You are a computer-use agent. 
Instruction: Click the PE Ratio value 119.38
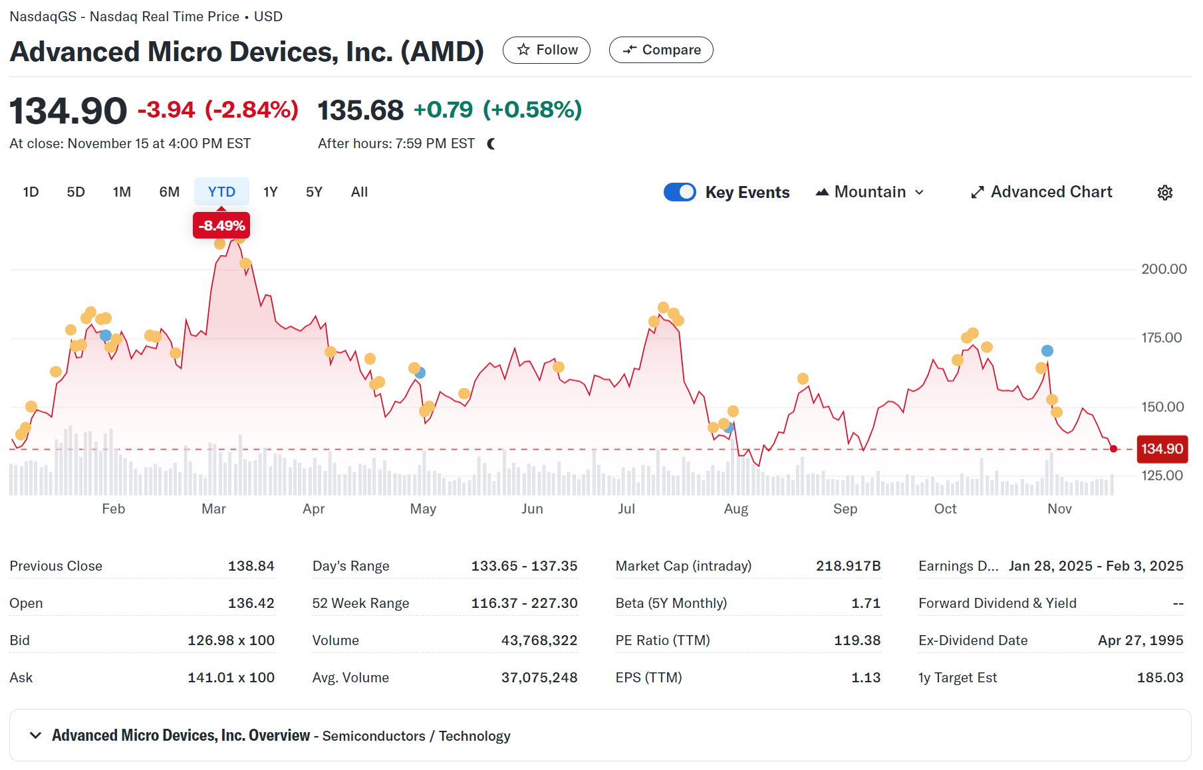[857, 640]
